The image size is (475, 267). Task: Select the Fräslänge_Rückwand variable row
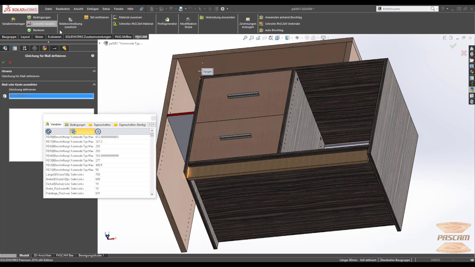click(x=97, y=193)
